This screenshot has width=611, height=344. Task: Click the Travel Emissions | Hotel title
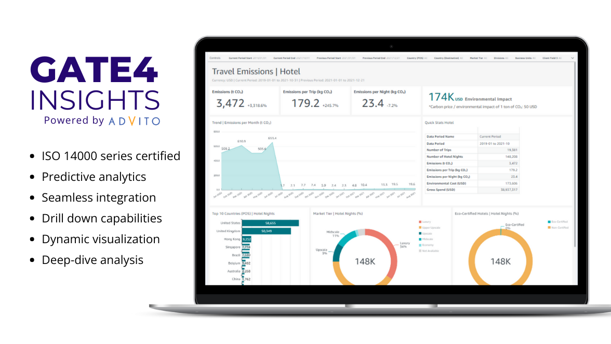256,72
